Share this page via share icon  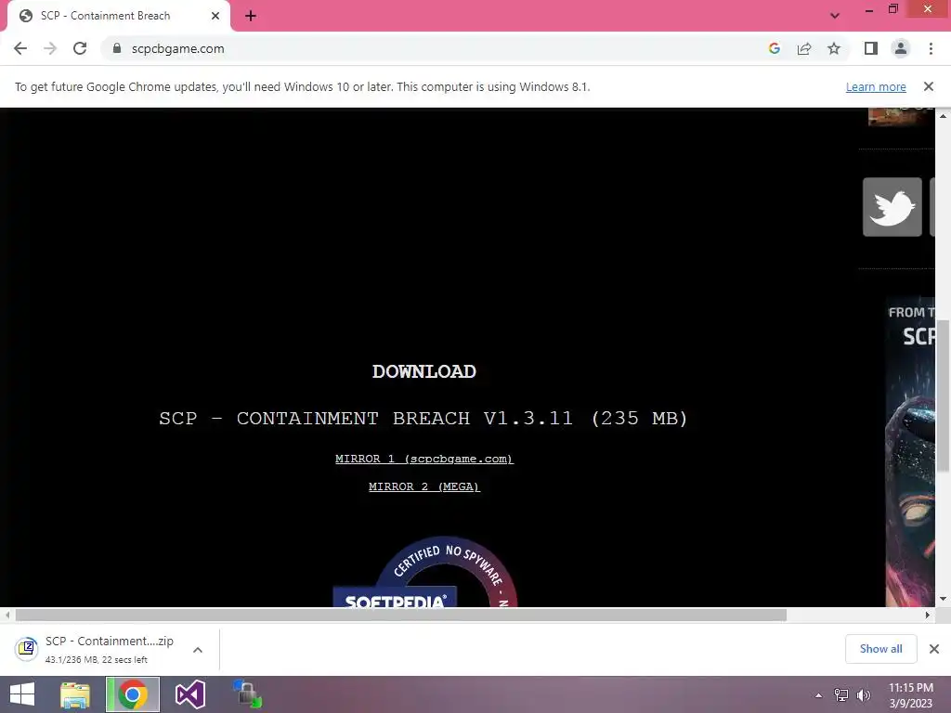coord(804,48)
